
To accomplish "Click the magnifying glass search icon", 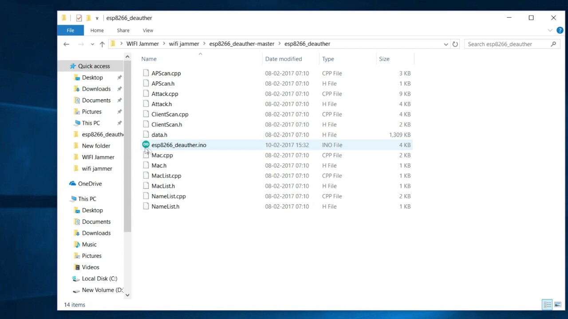I will pyautogui.click(x=553, y=44).
